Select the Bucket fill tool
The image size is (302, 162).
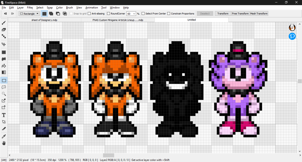pos(4,66)
